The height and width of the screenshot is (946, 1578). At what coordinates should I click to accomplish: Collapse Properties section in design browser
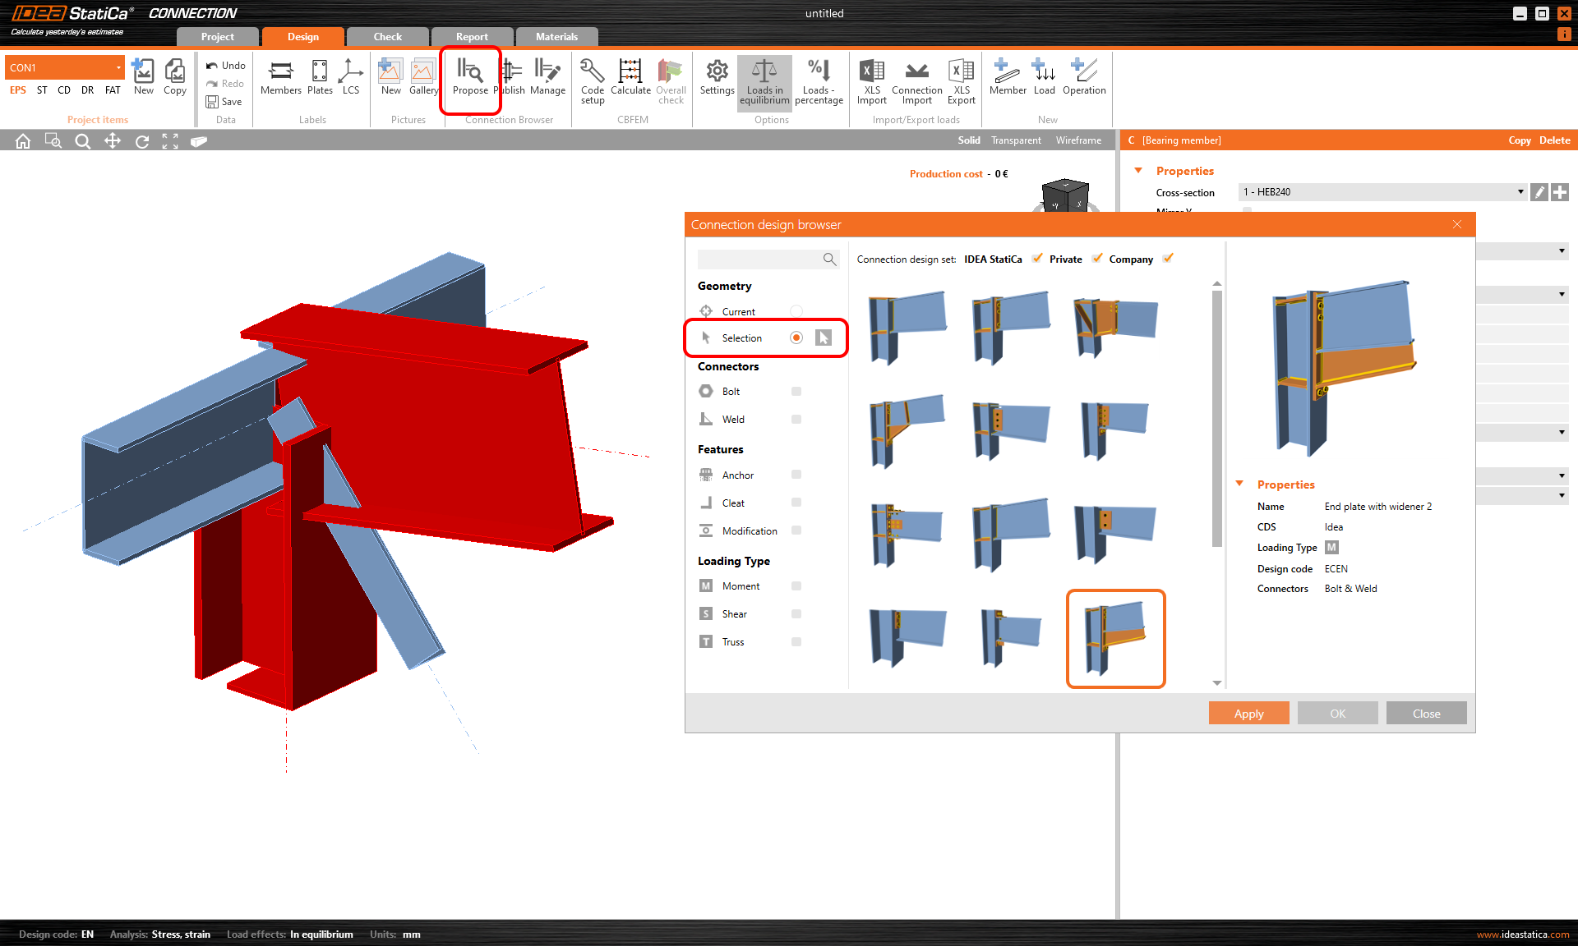[x=1239, y=484]
